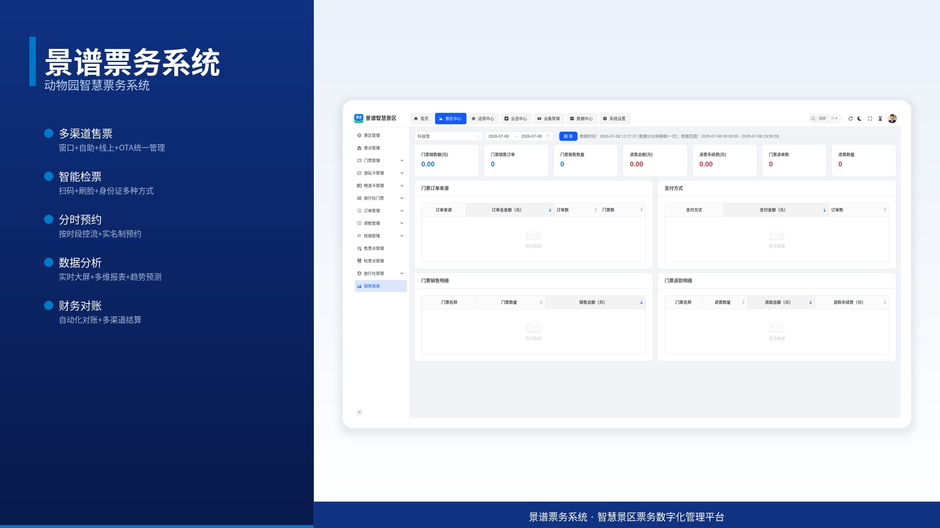
Task: Click the home icon on 首页 tab
Action: coord(416,119)
